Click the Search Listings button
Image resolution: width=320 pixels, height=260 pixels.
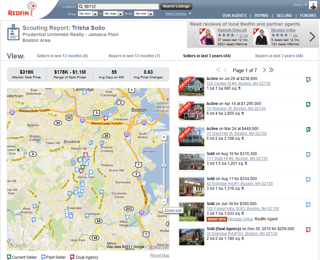click(176, 6)
